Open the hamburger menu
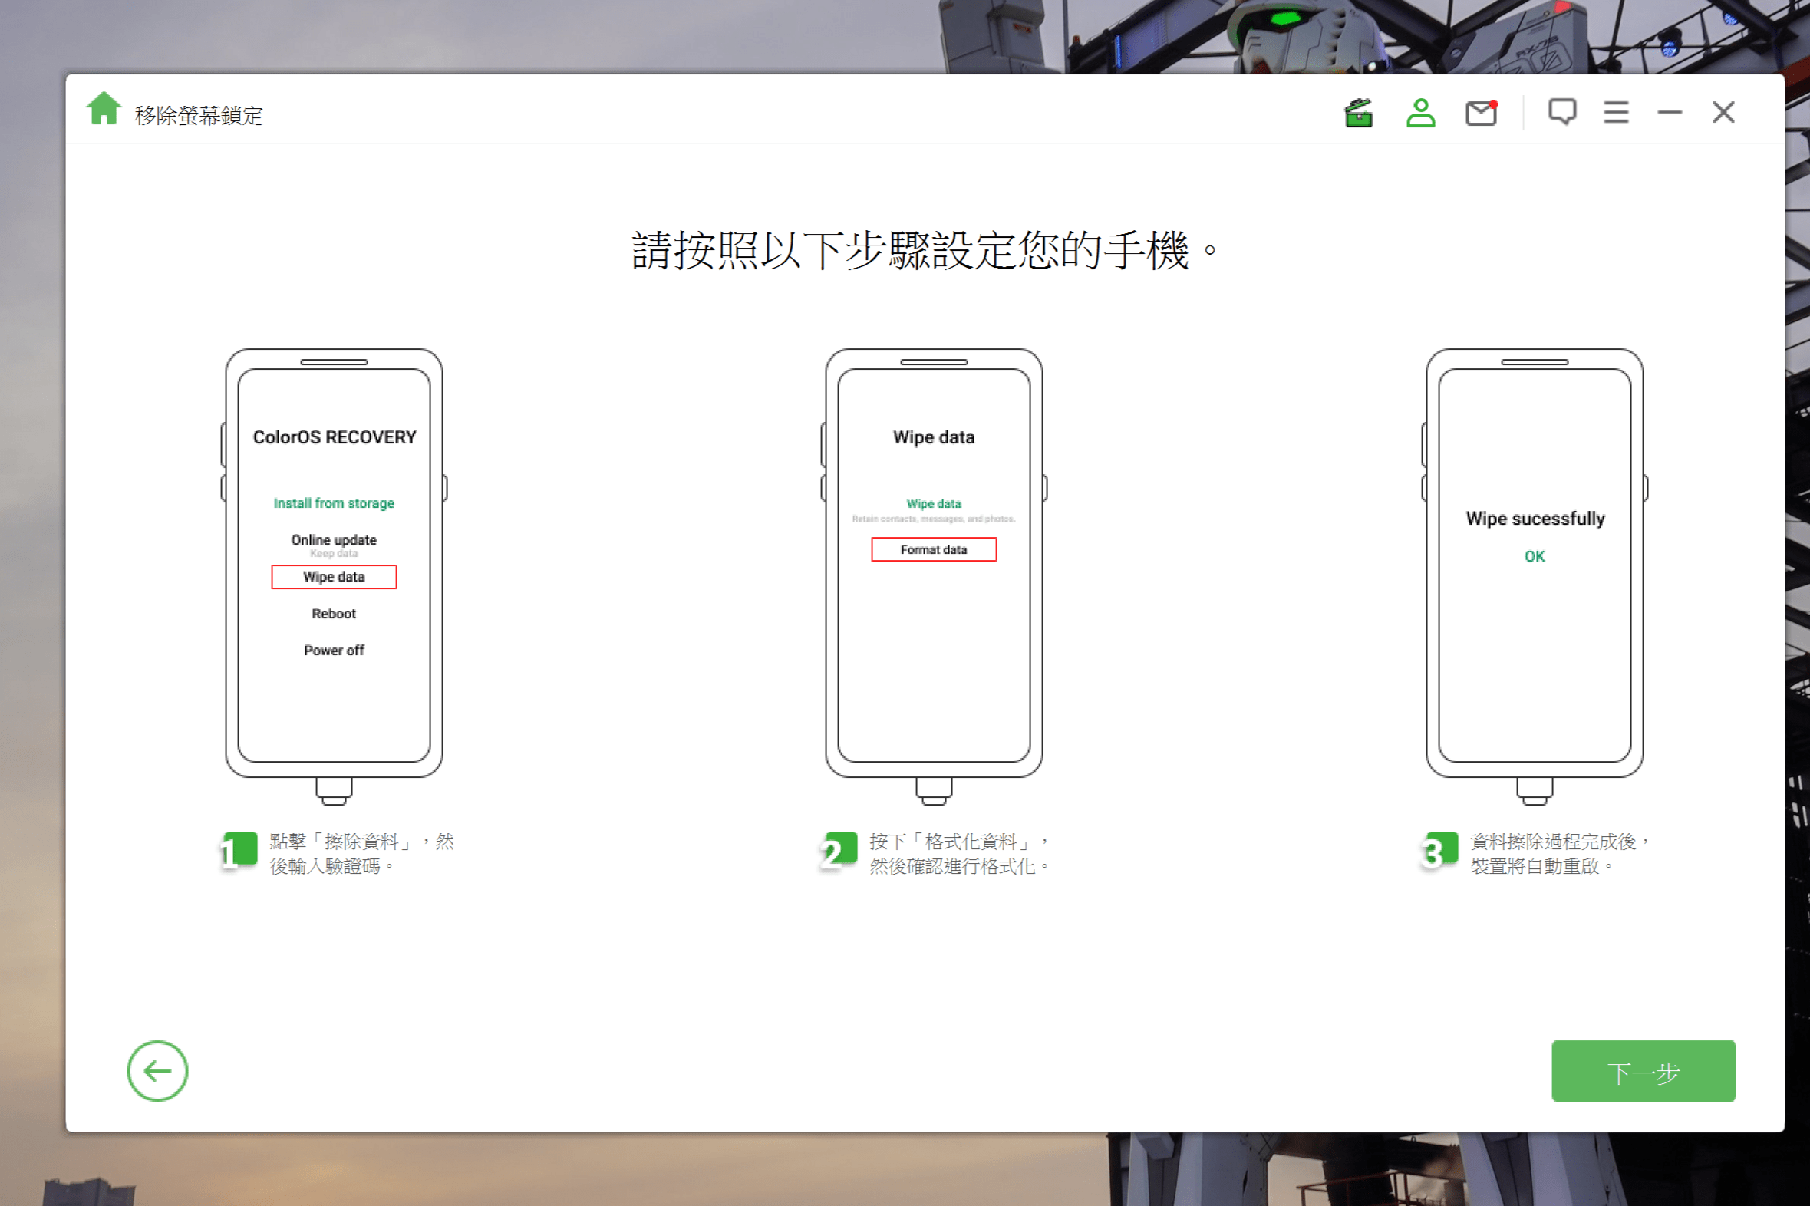This screenshot has height=1206, width=1810. click(x=1615, y=113)
